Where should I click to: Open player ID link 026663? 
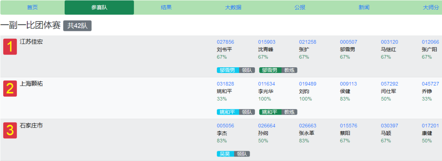[x=307, y=126]
